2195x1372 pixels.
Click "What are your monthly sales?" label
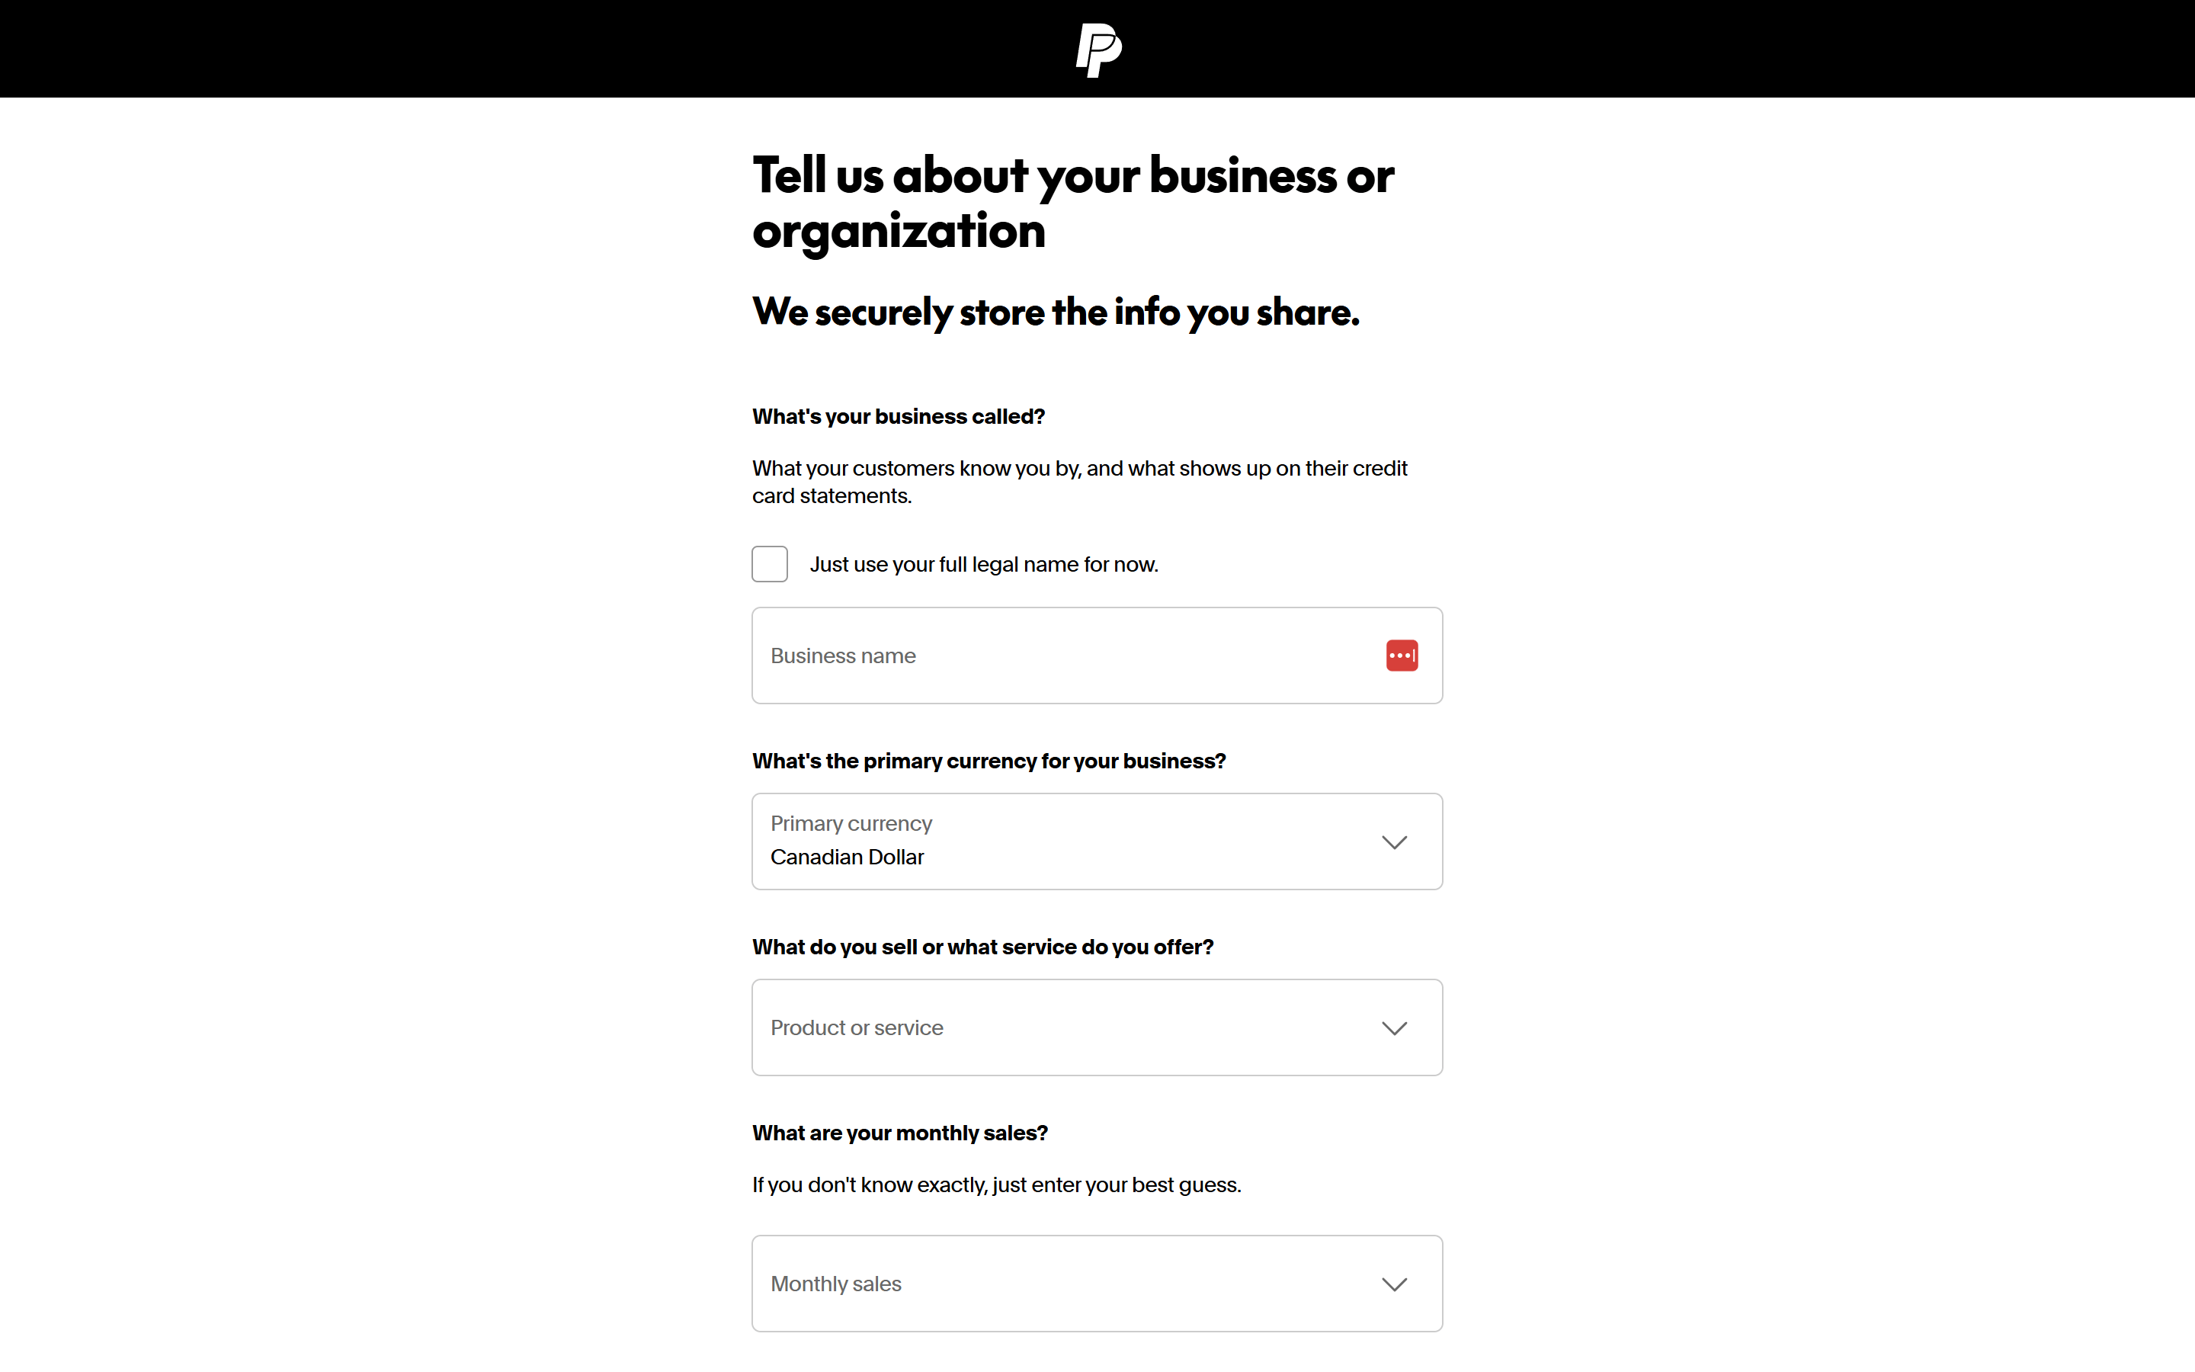900,1133
